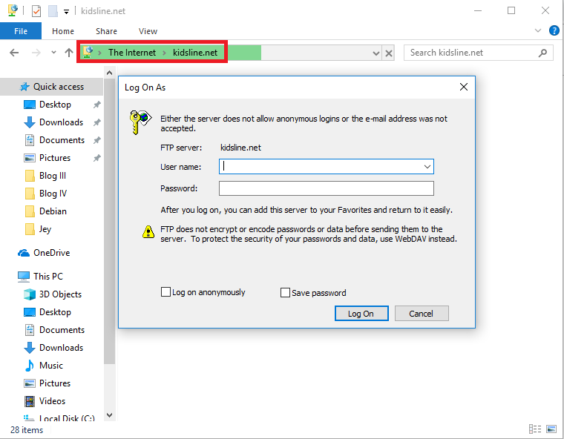This screenshot has height=439, width=564.
Task: Open the recent locations dropdown arrow
Action: pyautogui.click(x=53, y=53)
